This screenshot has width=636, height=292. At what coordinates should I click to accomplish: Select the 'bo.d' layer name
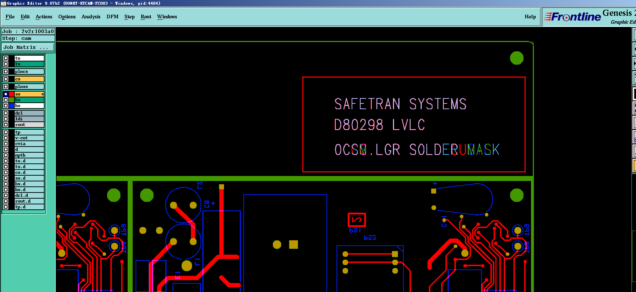click(x=29, y=190)
